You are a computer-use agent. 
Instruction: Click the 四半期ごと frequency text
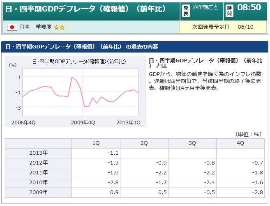click(x=205, y=7)
